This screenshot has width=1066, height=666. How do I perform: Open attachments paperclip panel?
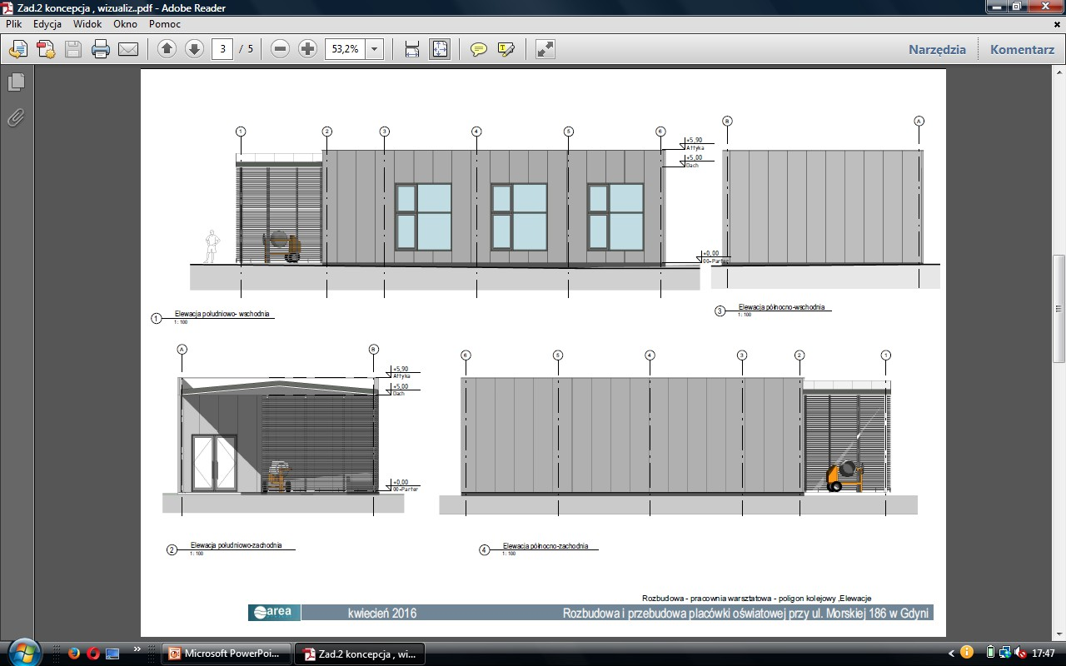[x=16, y=117]
